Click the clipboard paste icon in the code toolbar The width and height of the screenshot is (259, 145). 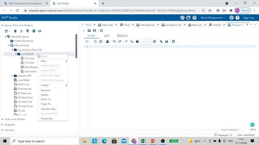click(137, 41)
